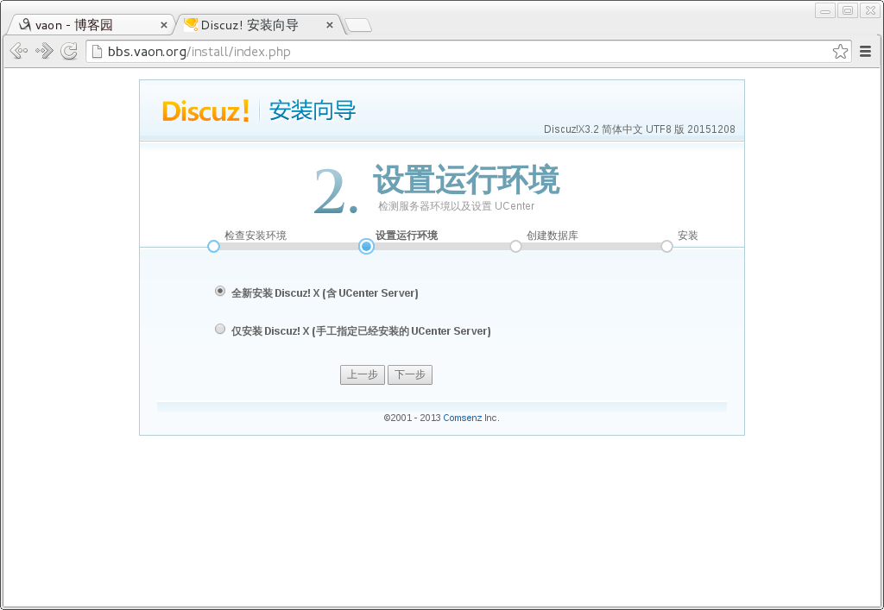Click the '安装向导' header title

click(313, 110)
